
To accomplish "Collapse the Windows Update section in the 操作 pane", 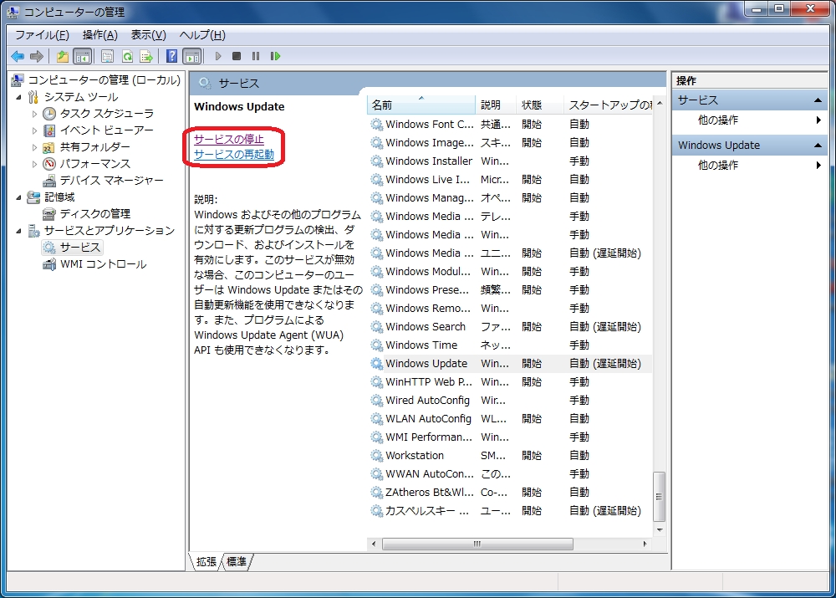I will (818, 145).
